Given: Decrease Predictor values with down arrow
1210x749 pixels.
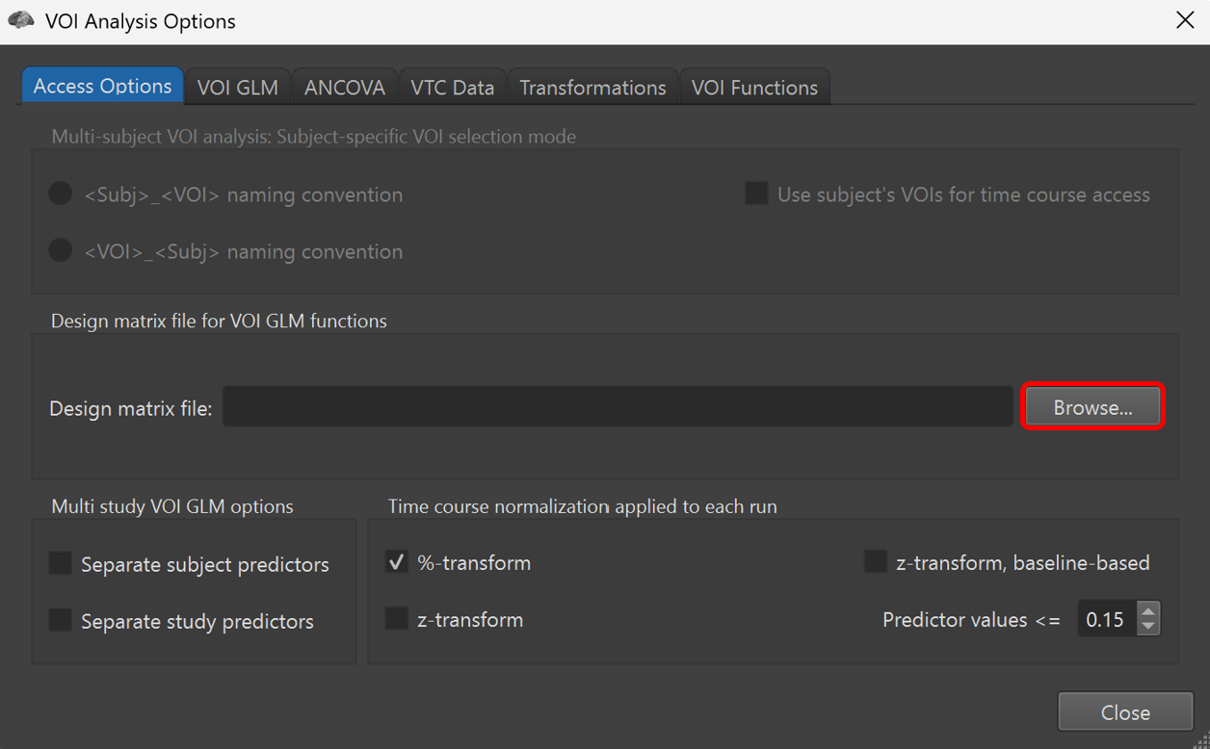Looking at the screenshot, I should point(1147,627).
